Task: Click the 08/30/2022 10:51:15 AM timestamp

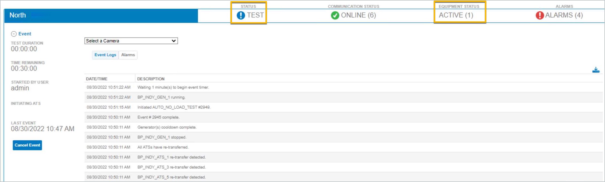Action: [x=108, y=107]
